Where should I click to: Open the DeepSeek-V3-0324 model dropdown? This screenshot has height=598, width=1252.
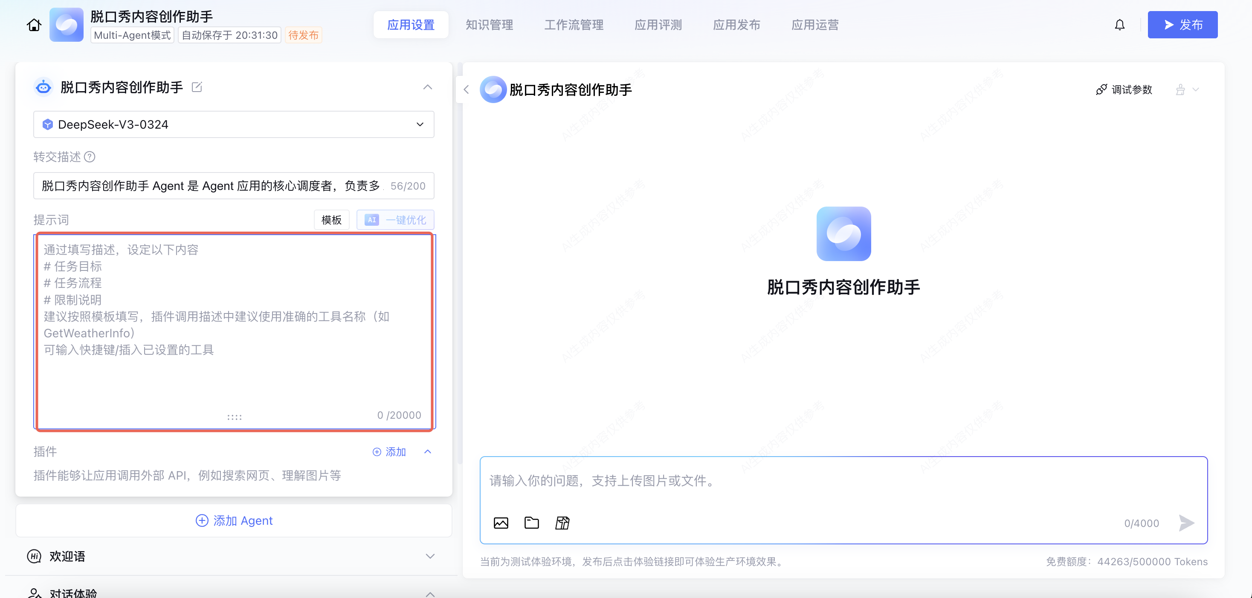click(x=233, y=124)
